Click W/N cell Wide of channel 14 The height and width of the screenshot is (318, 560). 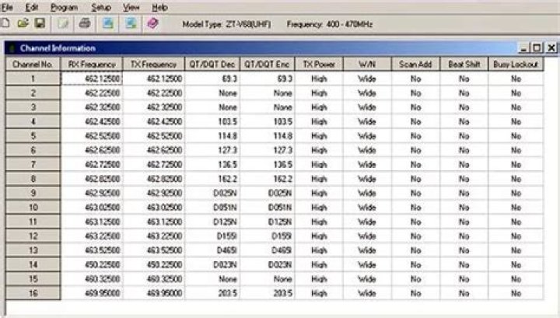tap(367, 264)
